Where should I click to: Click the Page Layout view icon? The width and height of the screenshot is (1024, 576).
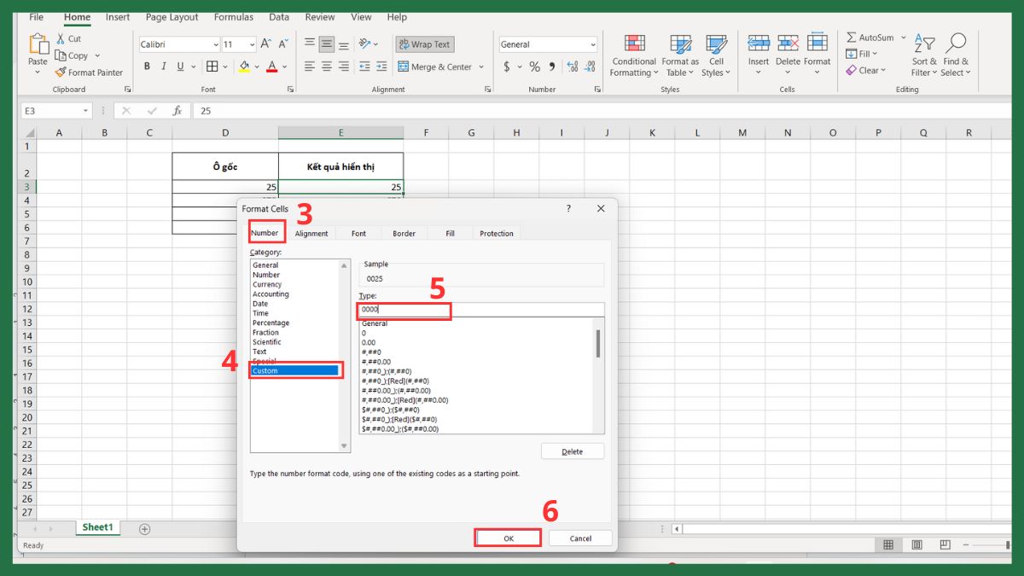916,545
